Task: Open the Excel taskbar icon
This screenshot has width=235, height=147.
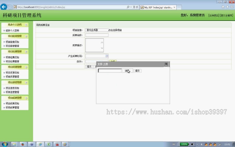Action: coord(49,144)
